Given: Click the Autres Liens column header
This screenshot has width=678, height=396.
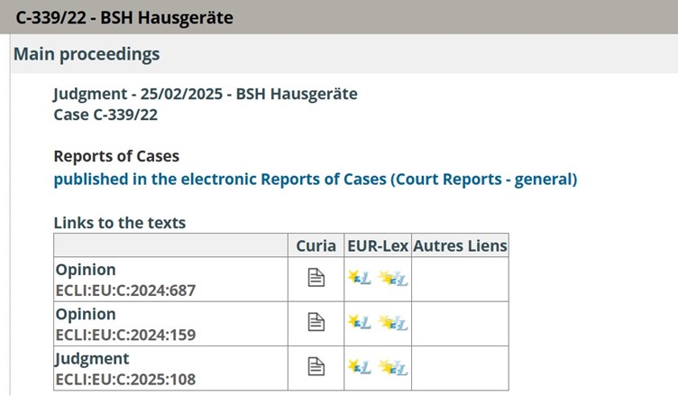Looking at the screenshot, I should point(460,245).
